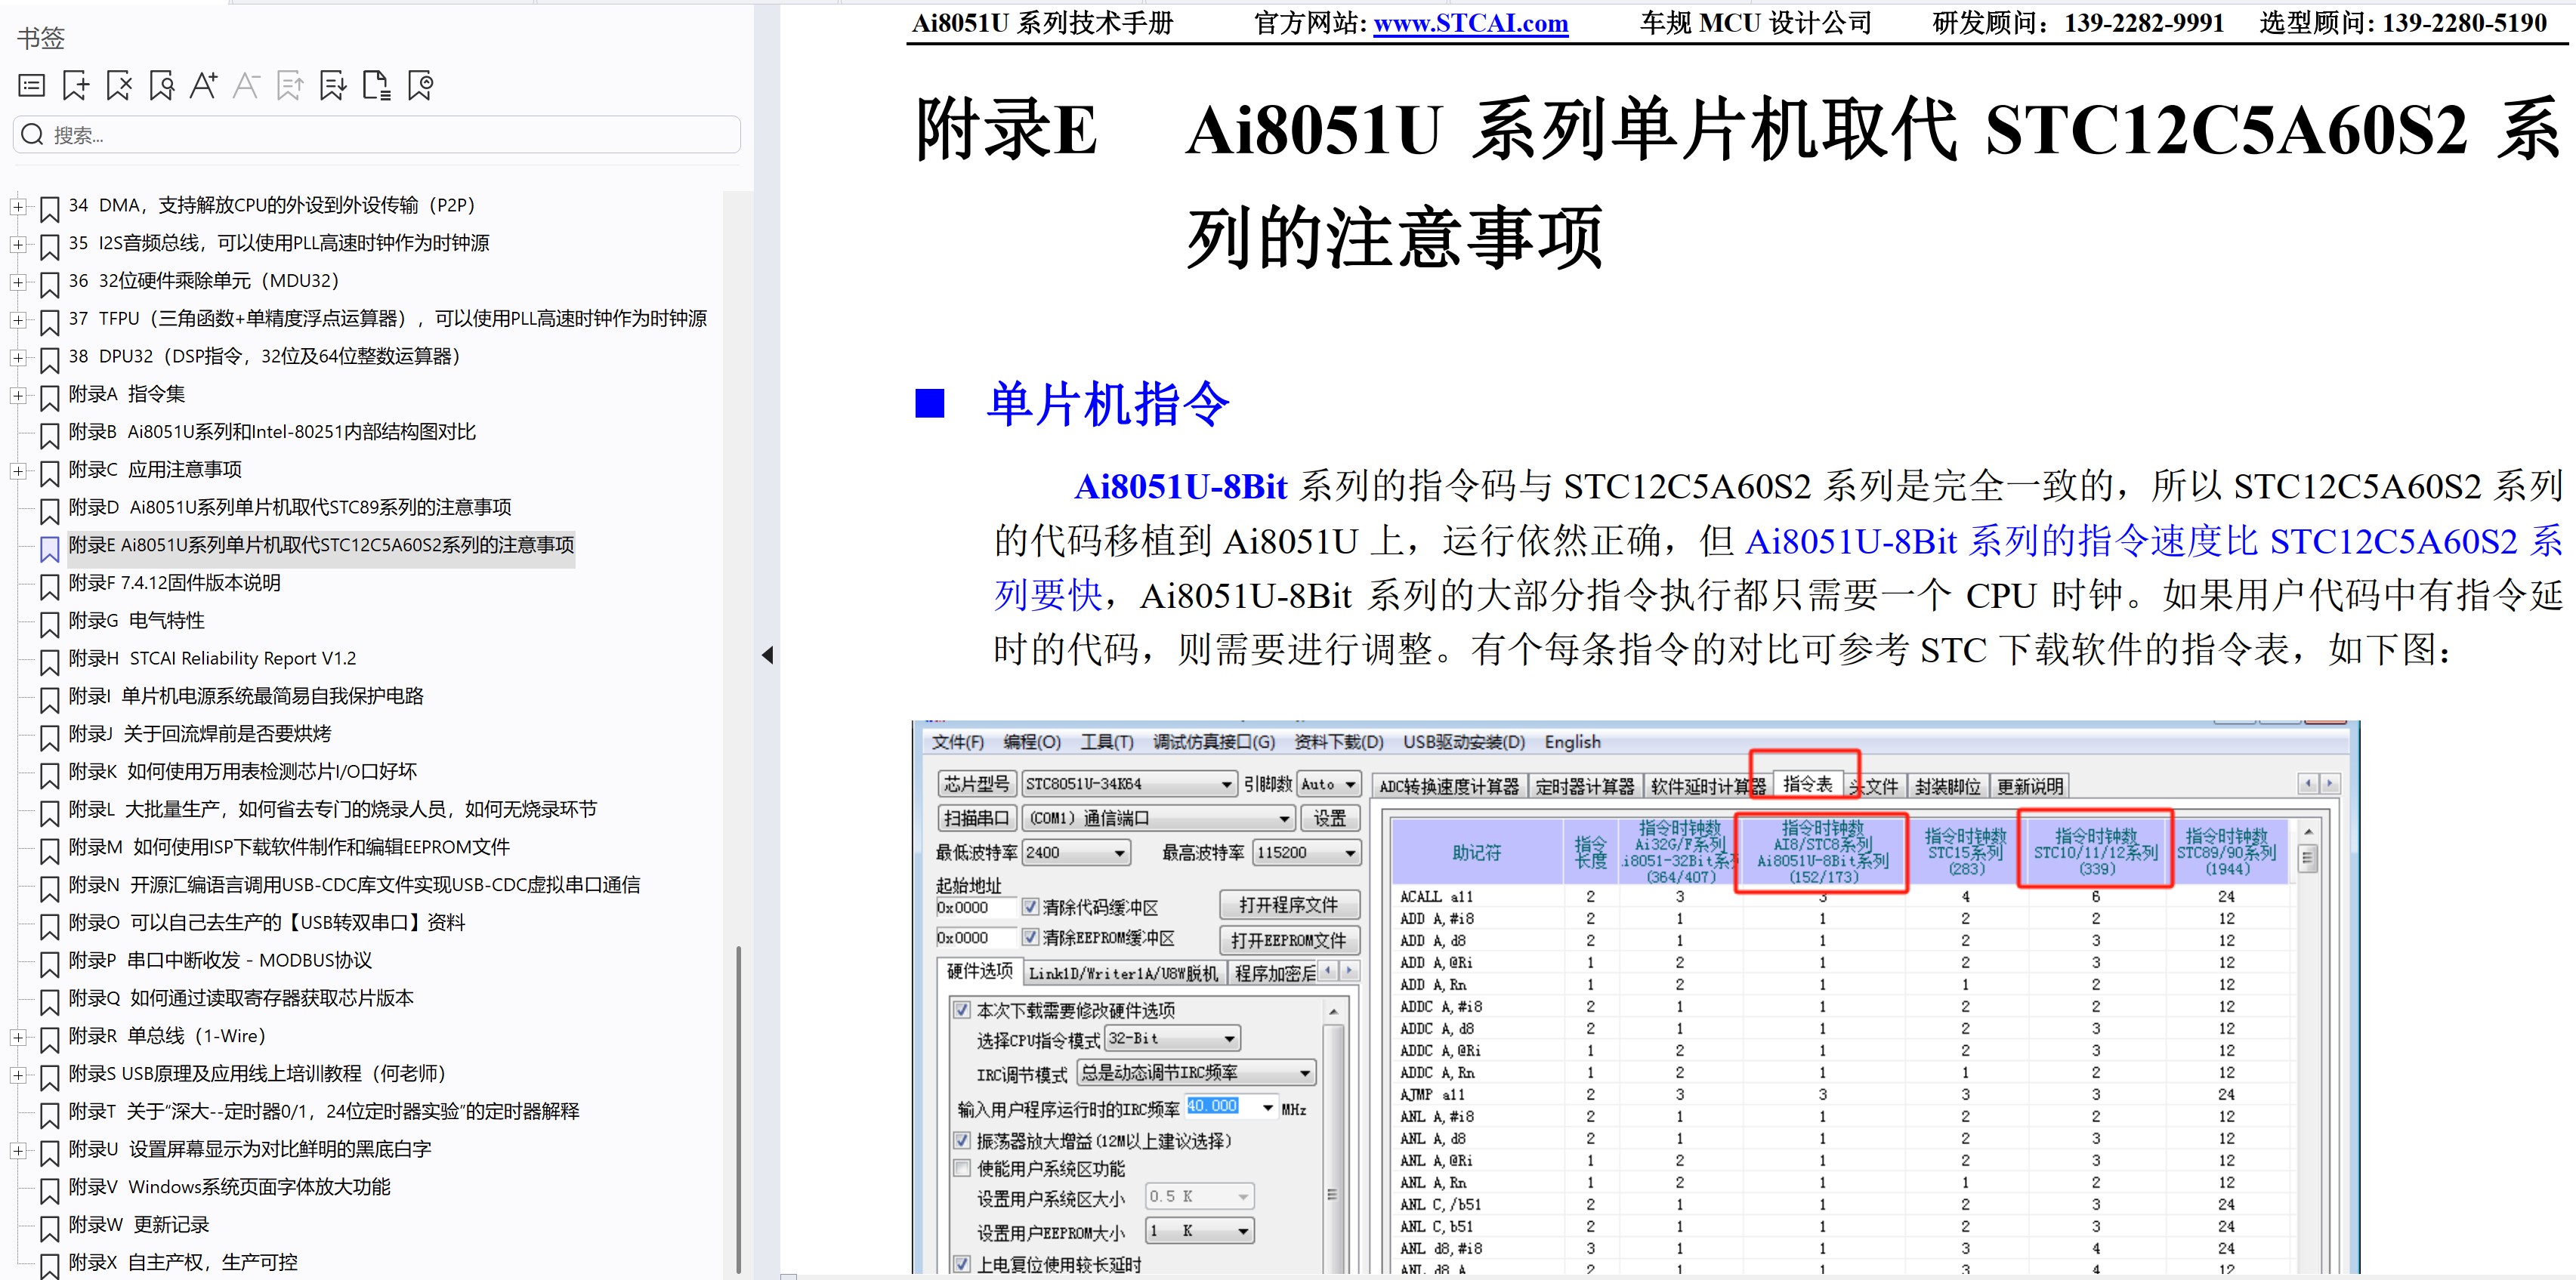Click highlighted bookmark icon beside 附录E

coord(49,548)
